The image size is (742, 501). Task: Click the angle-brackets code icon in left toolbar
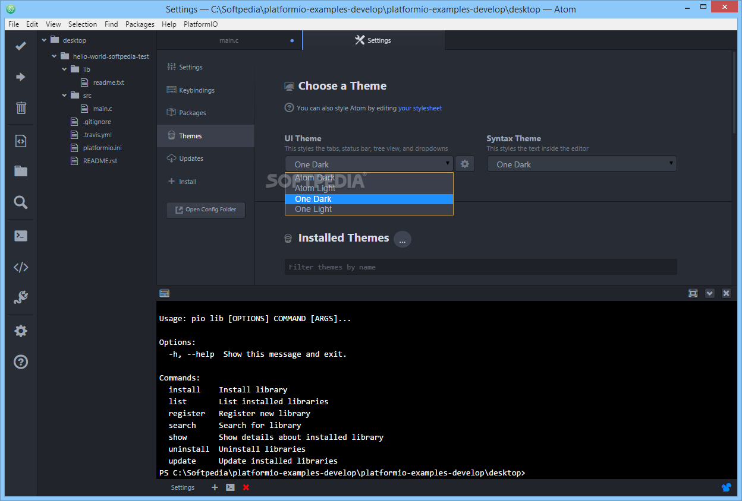(x=21, y=267)
